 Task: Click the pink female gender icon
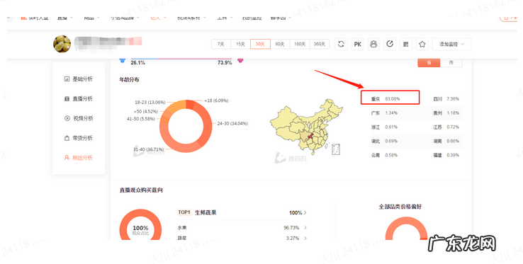coord(240,60)
